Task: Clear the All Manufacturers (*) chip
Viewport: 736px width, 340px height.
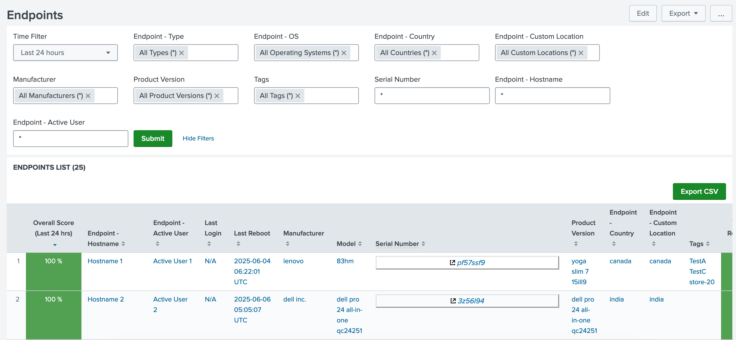Action: tap(88, 96)
